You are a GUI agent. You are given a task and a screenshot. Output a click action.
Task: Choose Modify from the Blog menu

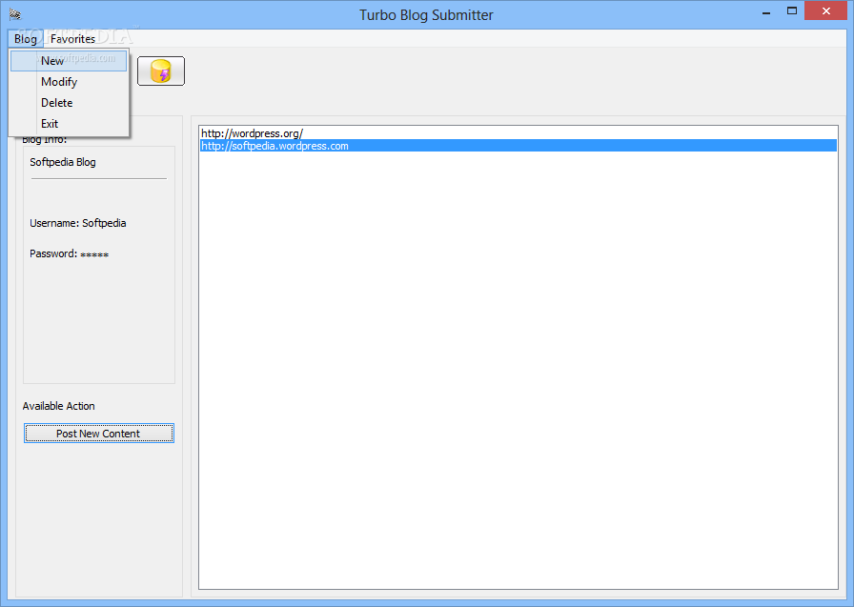pos(69,82)
